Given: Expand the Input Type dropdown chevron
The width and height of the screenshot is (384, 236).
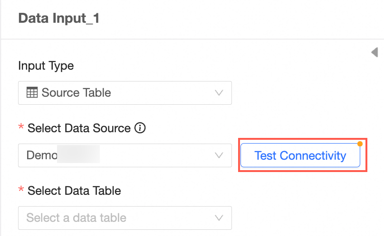Looking at the screenshot, I should 219,93.
